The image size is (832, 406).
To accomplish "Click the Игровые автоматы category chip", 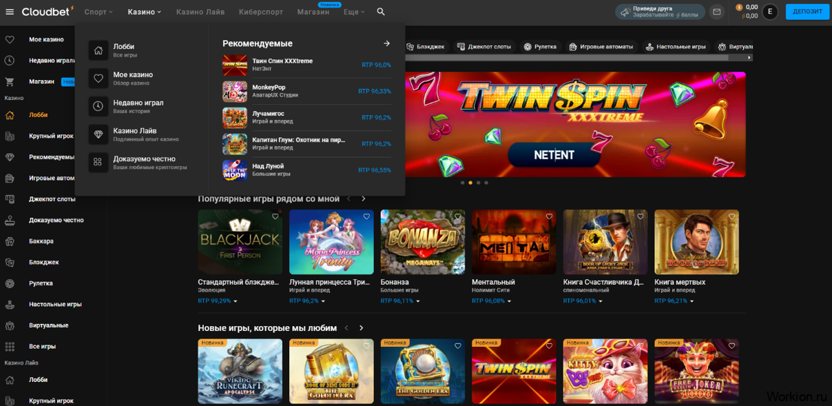I will (x=601, y=47).
